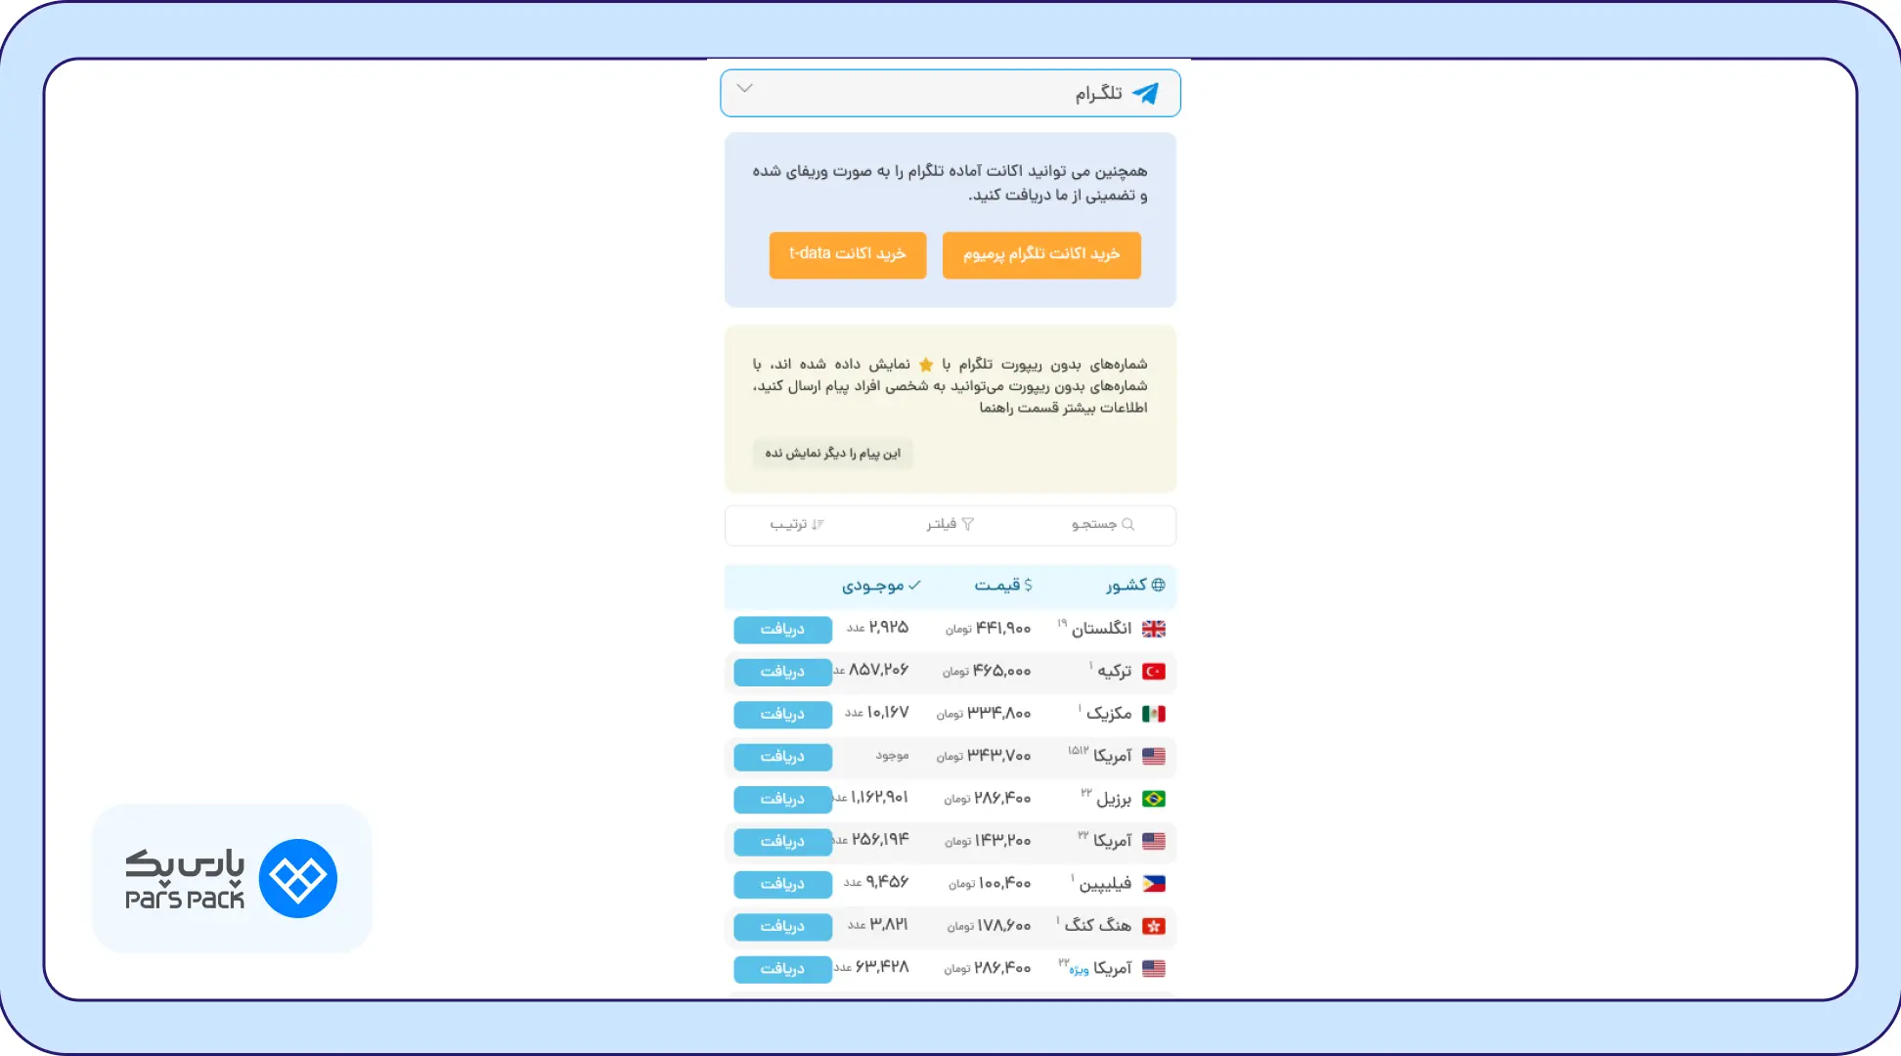1901x1056 pixels.
Task: Click the yellow star icon in notice
Action: coord(926,364)
